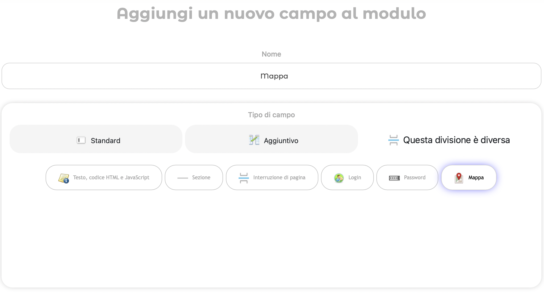
Task: Switch to the Standard tab
Action: (x=105, y=141)
